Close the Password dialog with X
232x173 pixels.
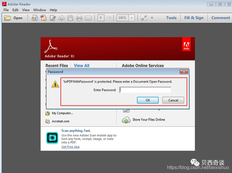[184, 72]
